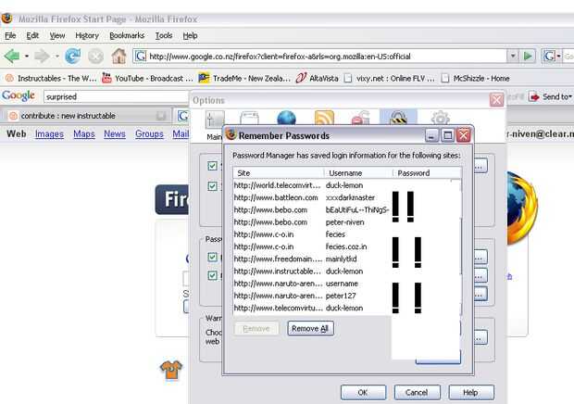Toggle the first checkbox in Options top group
The height and width of the screenshot is (404, 574).
click(x=212, y=166)
